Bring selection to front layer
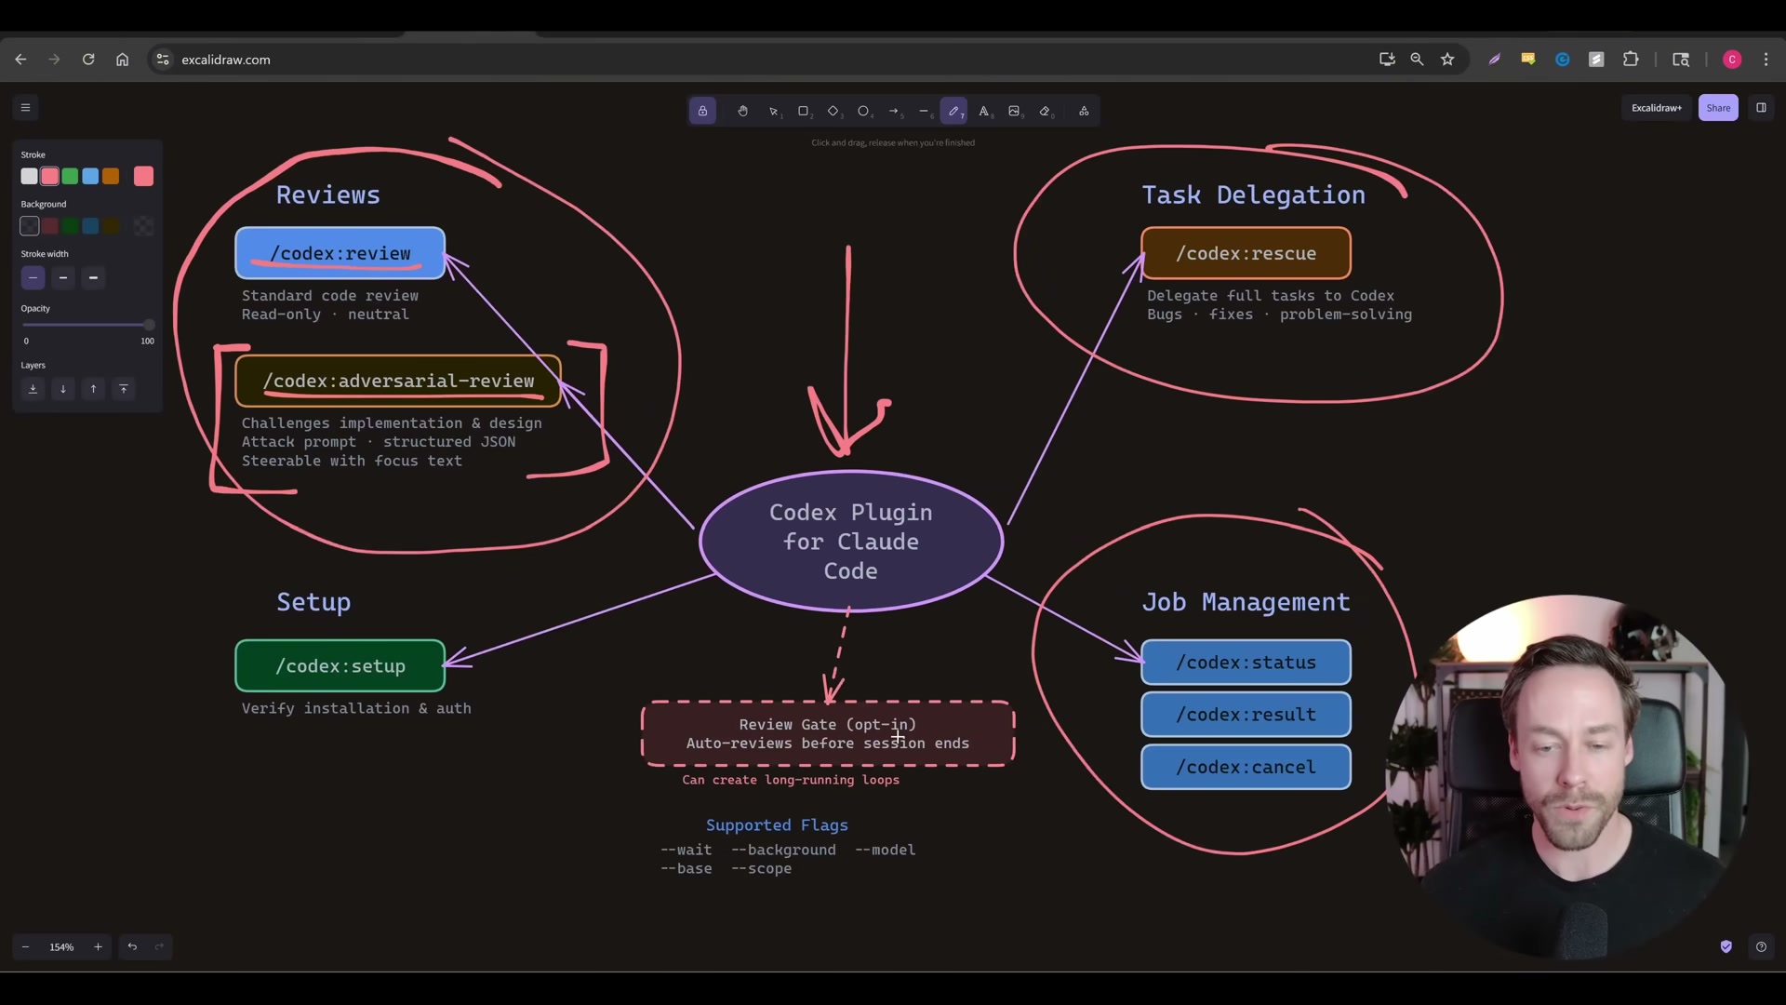 (x=124, y=389)
